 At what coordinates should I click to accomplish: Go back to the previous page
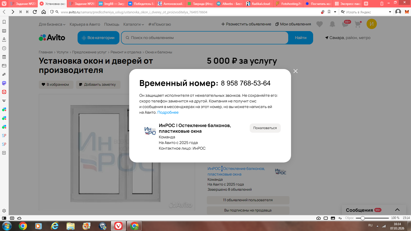point(4,12)
